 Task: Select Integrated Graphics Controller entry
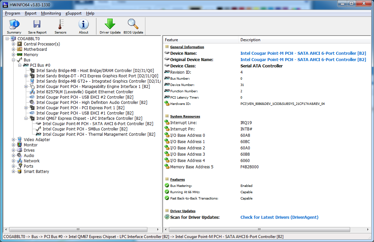coord(98,81)
